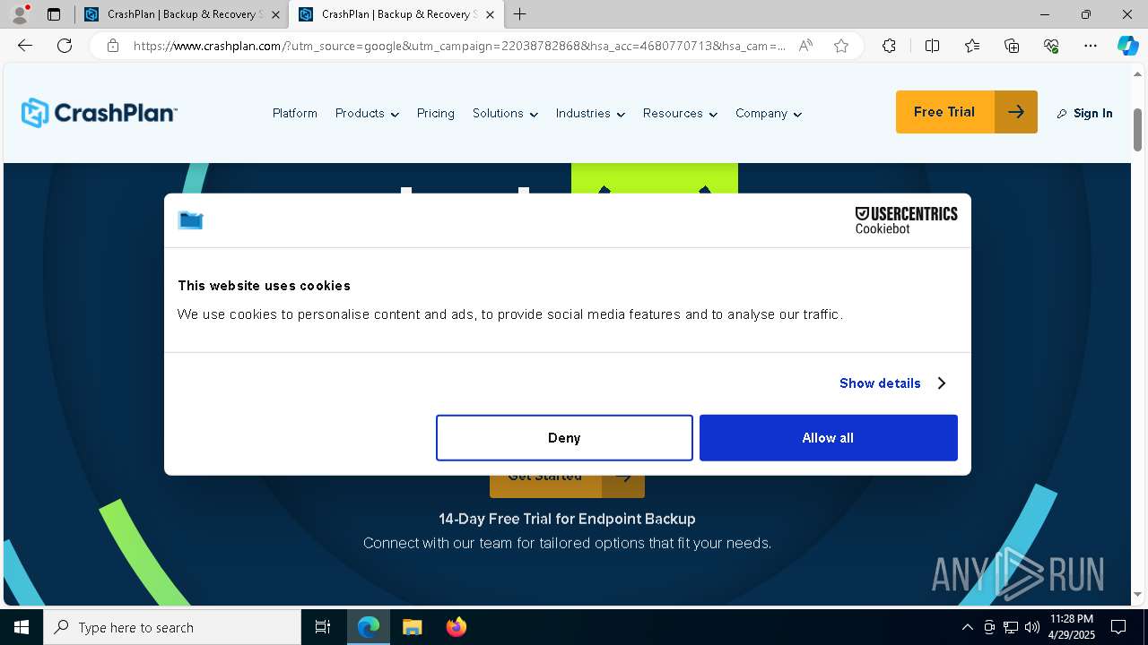Open File Explorer from the taskbar
The height and width of the screenshot is (645, 1148).
412,627
